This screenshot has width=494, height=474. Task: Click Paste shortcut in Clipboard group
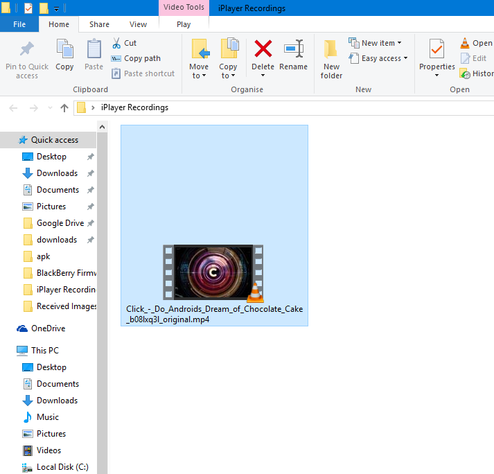click(x=143, y=73)
